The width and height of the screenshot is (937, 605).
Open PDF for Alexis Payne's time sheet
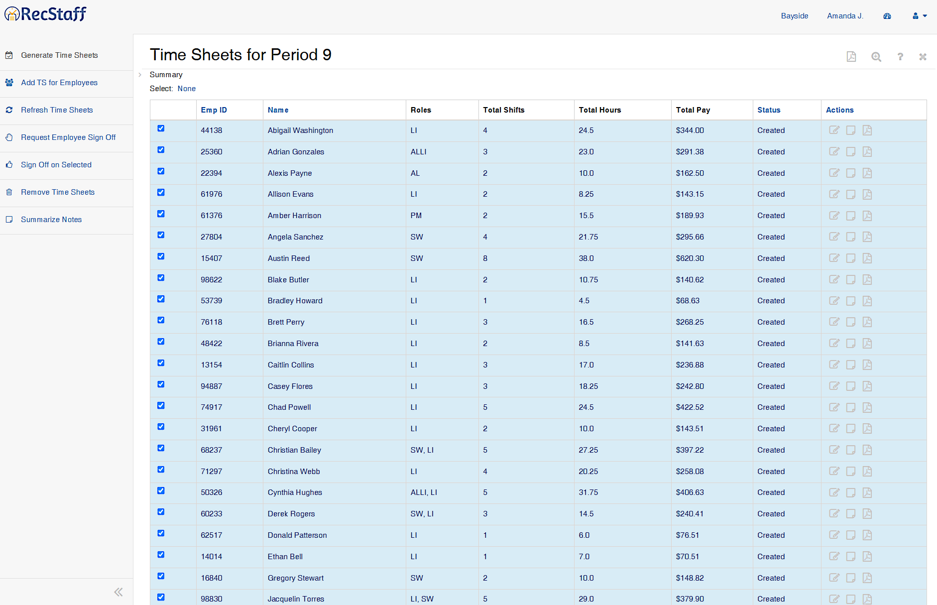[867, 173]
